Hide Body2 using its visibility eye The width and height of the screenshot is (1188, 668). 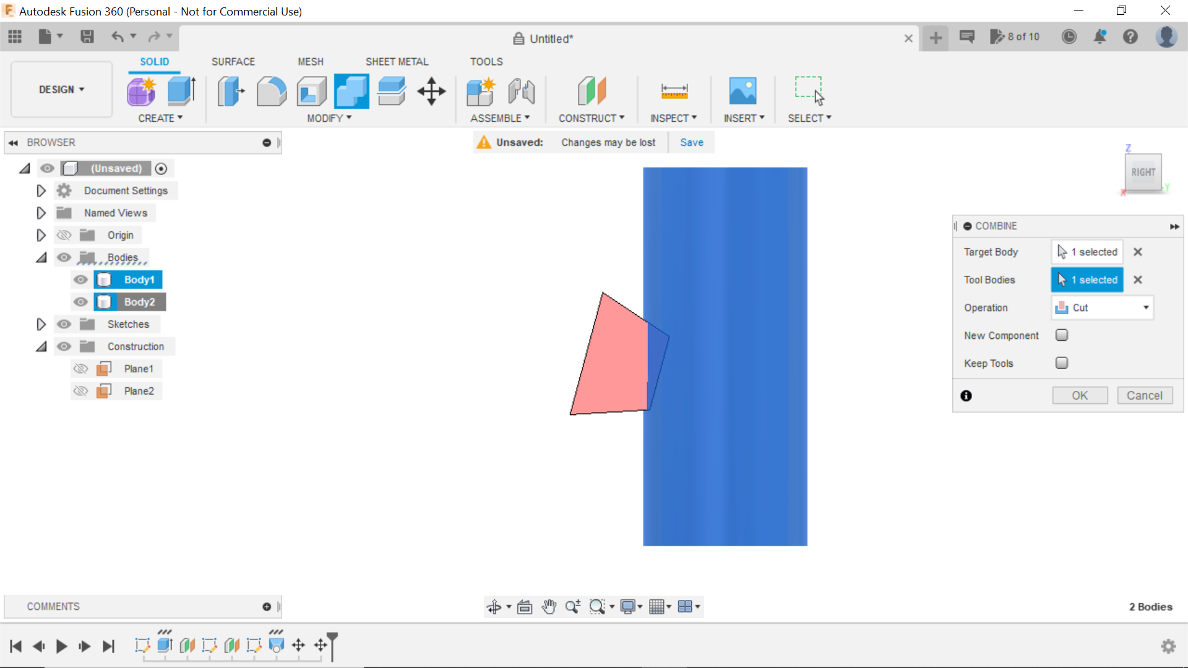point(80,302)
